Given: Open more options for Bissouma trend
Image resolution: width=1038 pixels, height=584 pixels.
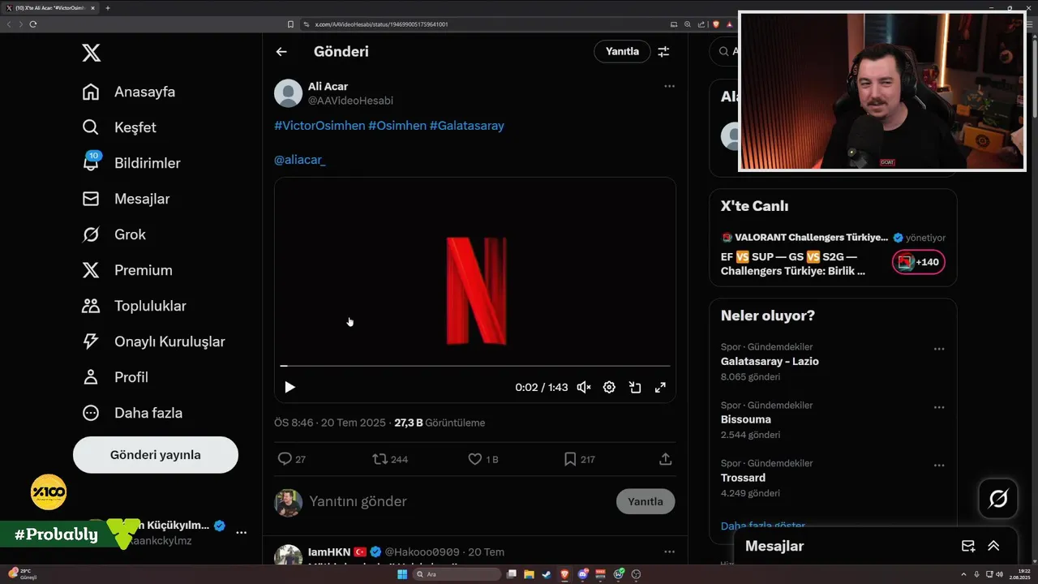Looking at the screenshot, I should pos(939,407).
